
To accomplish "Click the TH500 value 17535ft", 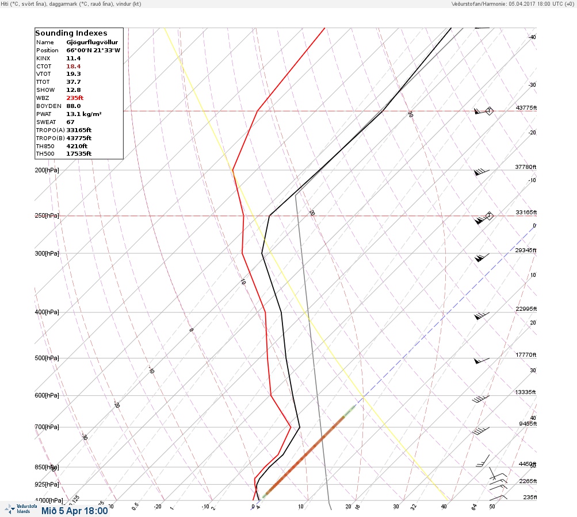I will [79, 153].
